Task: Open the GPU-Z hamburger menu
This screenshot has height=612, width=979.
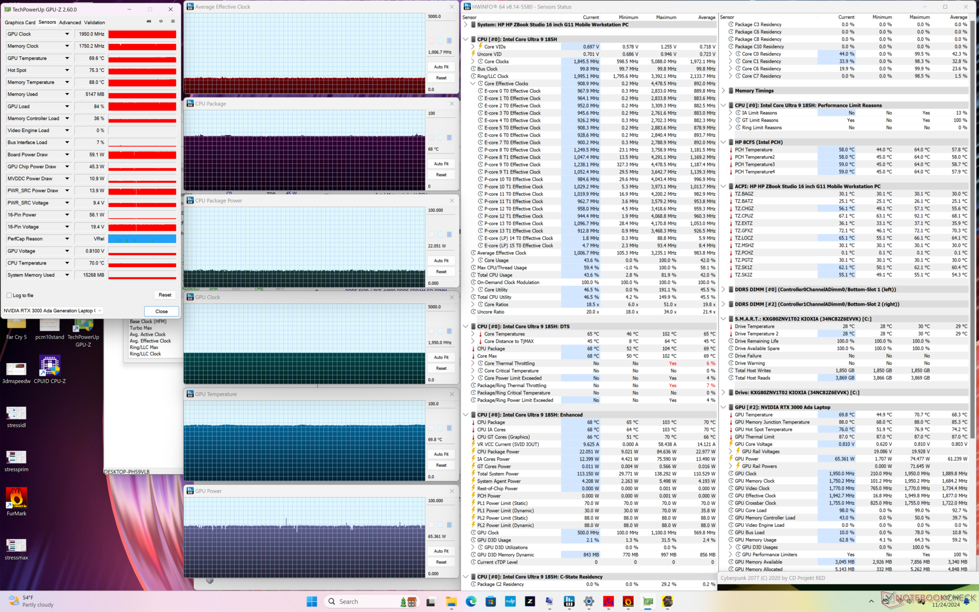Action: click(x=173, y=21)
